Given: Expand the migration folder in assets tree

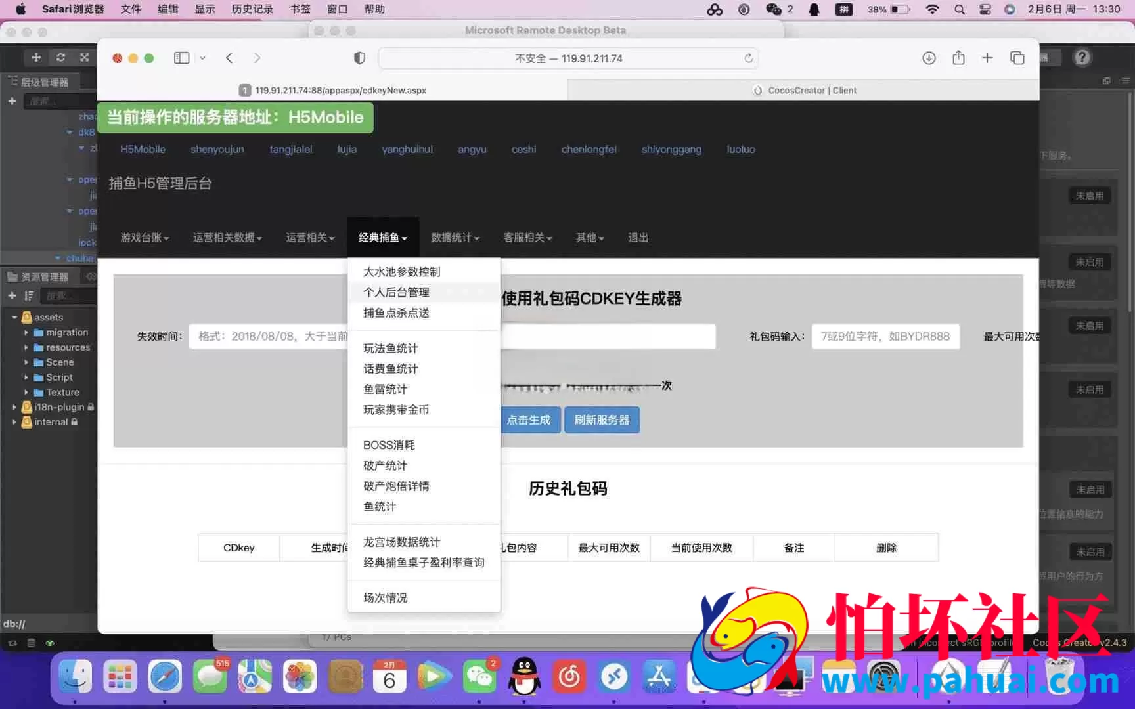Looking at the screenshot, I should click(26, 333).
